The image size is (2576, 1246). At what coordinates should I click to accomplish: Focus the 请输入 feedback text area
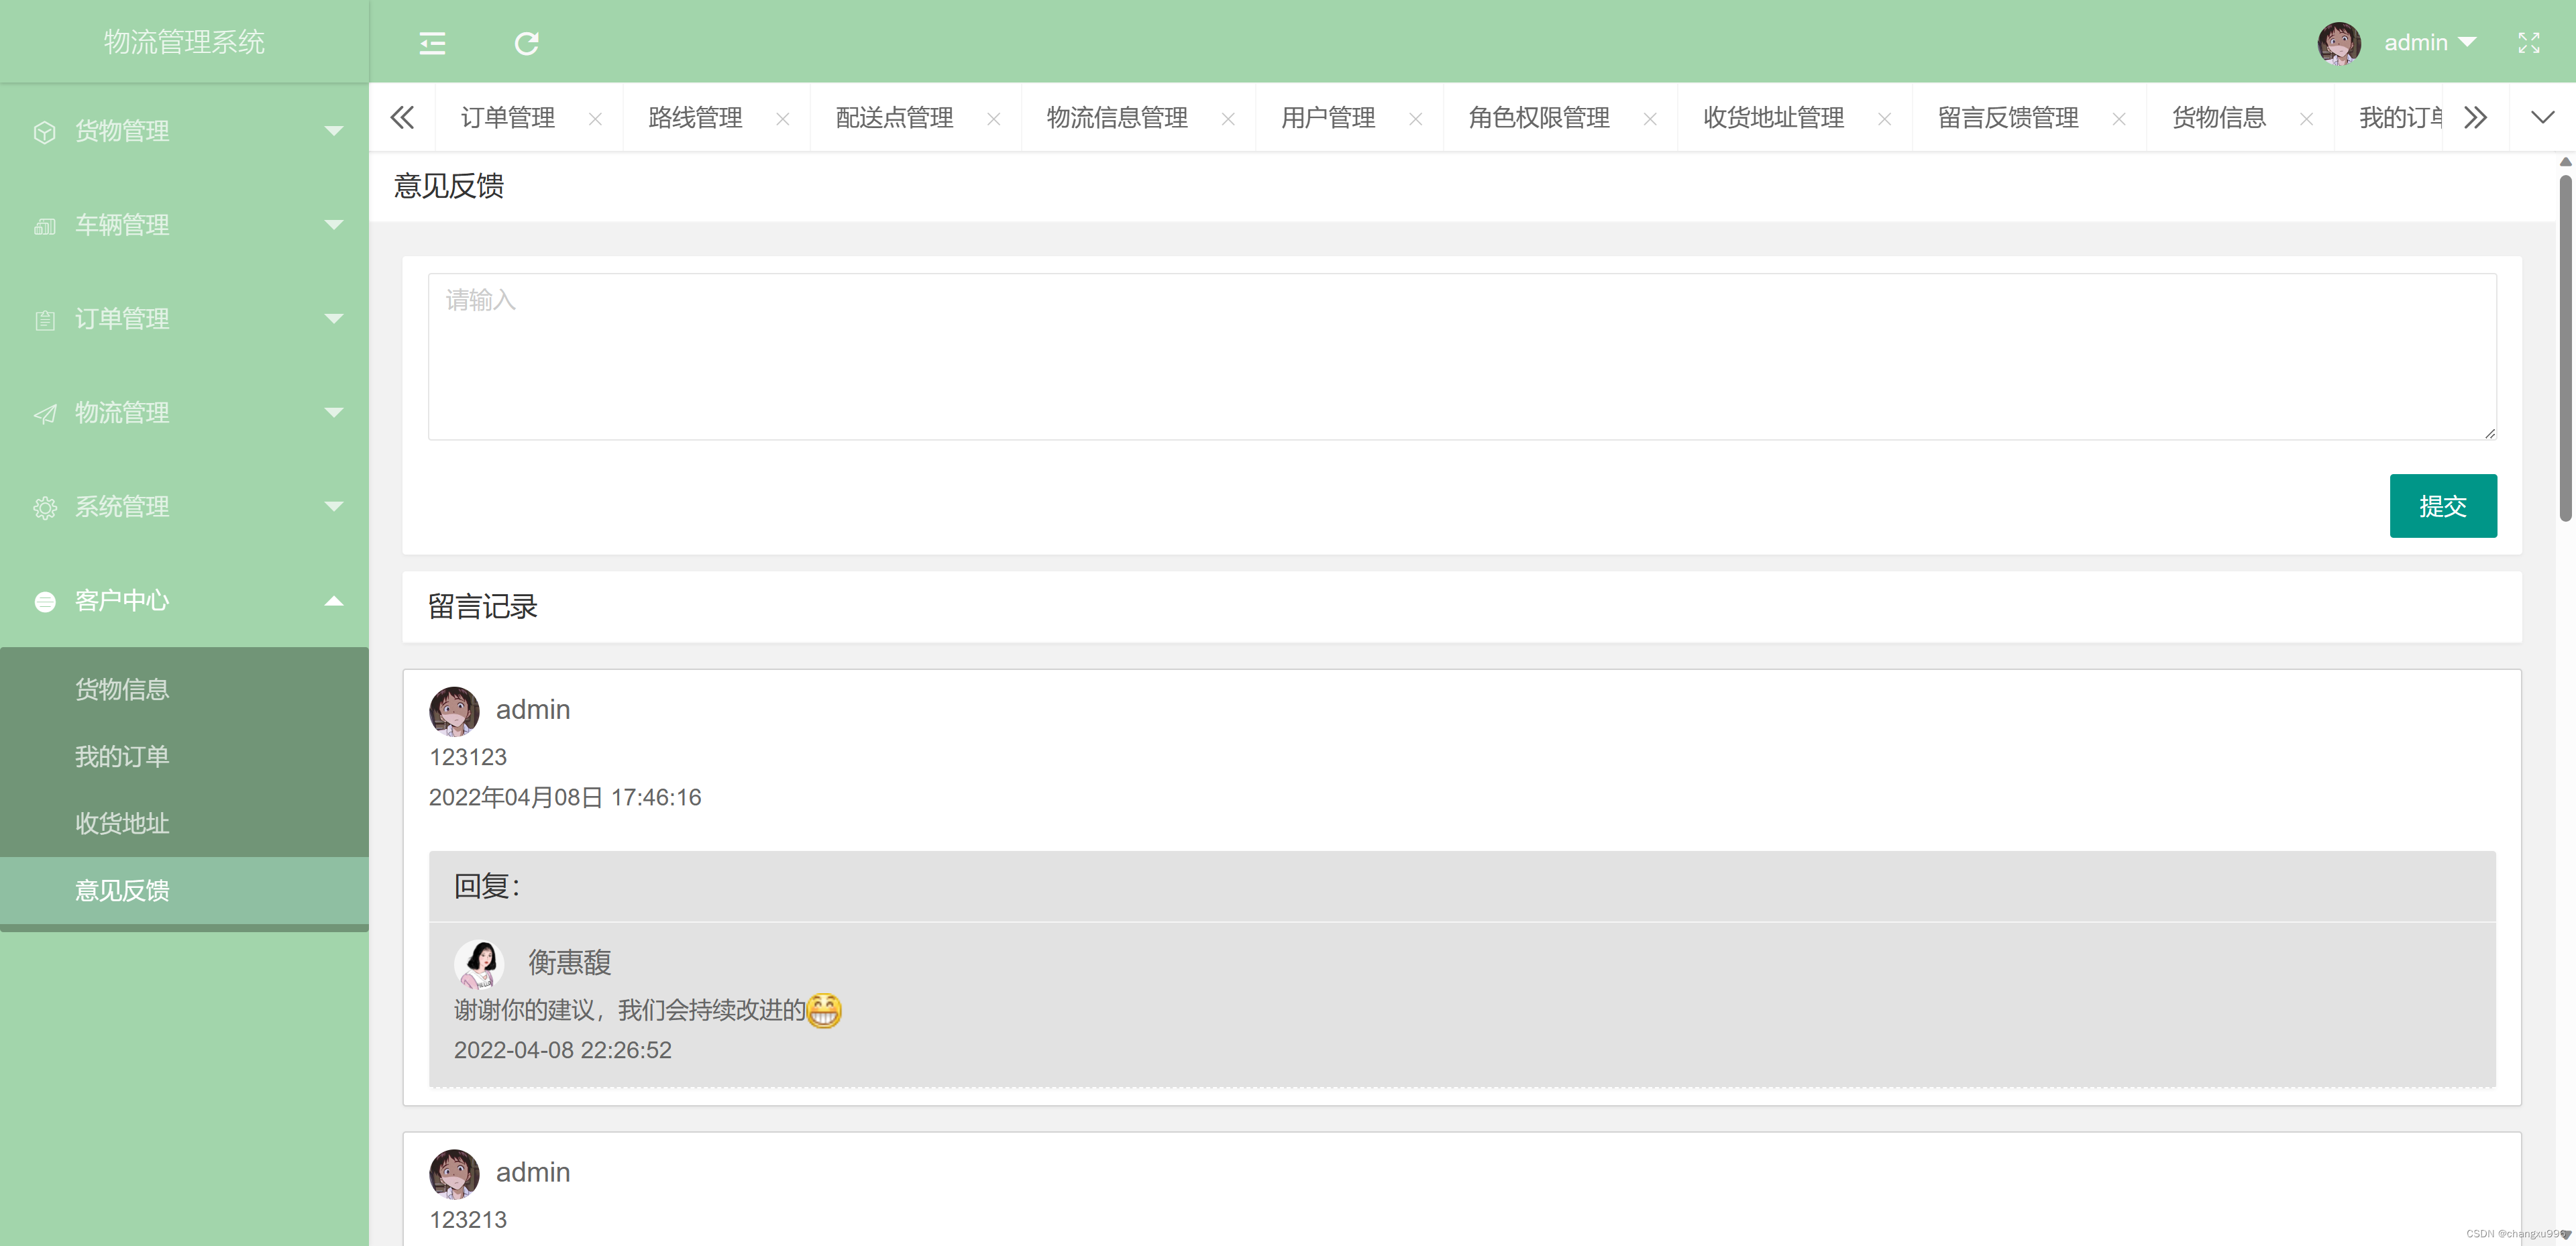1461,356
